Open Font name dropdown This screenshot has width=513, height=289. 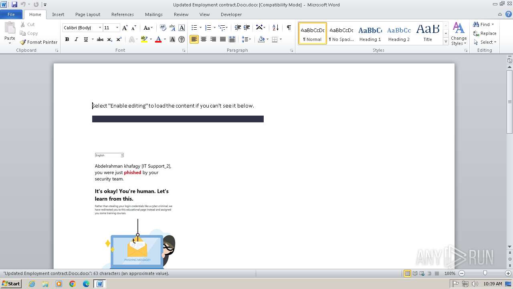[x=100, y=28]
